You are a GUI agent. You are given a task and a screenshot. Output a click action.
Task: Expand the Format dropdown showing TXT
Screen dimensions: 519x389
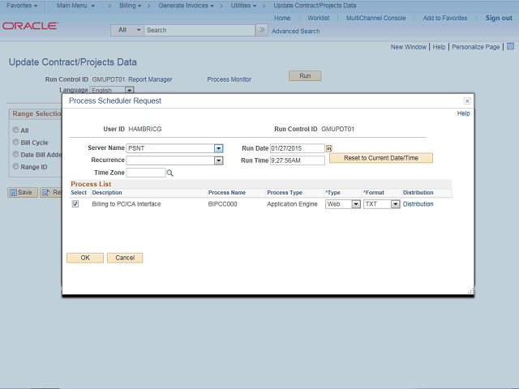(396, 204)
